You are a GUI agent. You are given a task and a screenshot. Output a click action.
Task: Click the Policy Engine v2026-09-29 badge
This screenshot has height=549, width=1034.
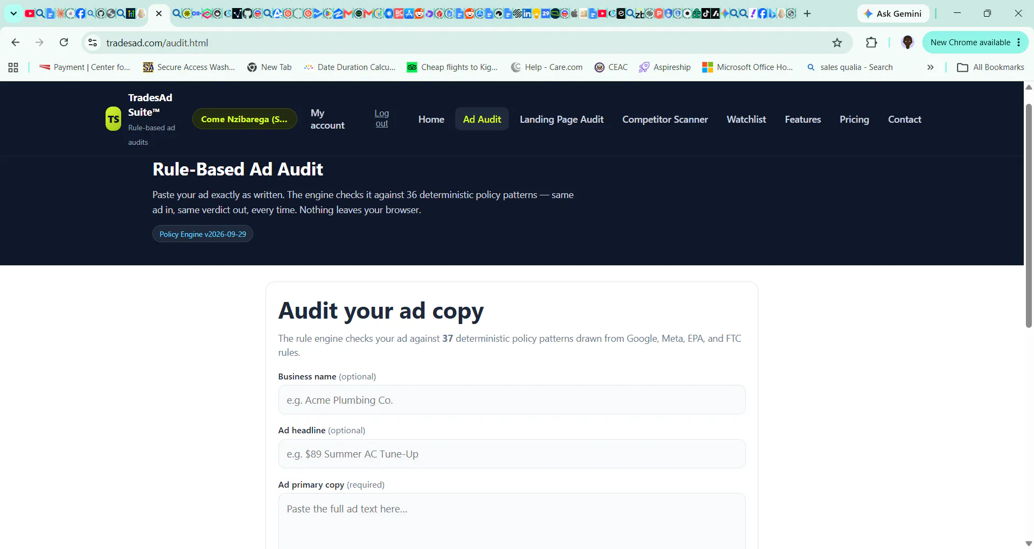click(202, 234)
